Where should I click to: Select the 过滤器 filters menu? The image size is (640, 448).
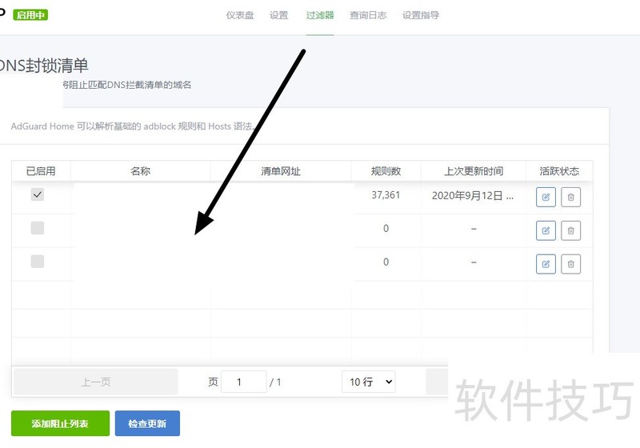(x=320, y=15)
